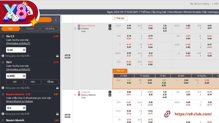The height and width of the screenshot is (123, 219).
Task: Open the user account profile icon
Action: pos(56,20)
